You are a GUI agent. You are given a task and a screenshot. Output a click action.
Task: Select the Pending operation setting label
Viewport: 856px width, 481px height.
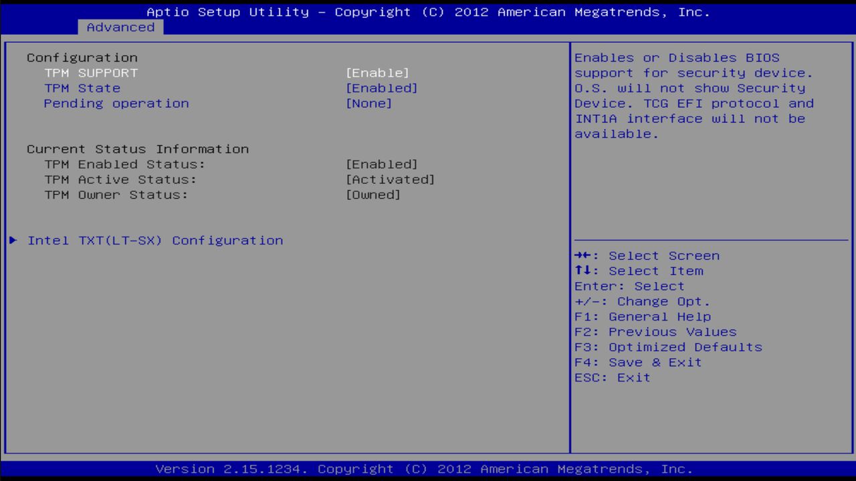coord(116,104)
